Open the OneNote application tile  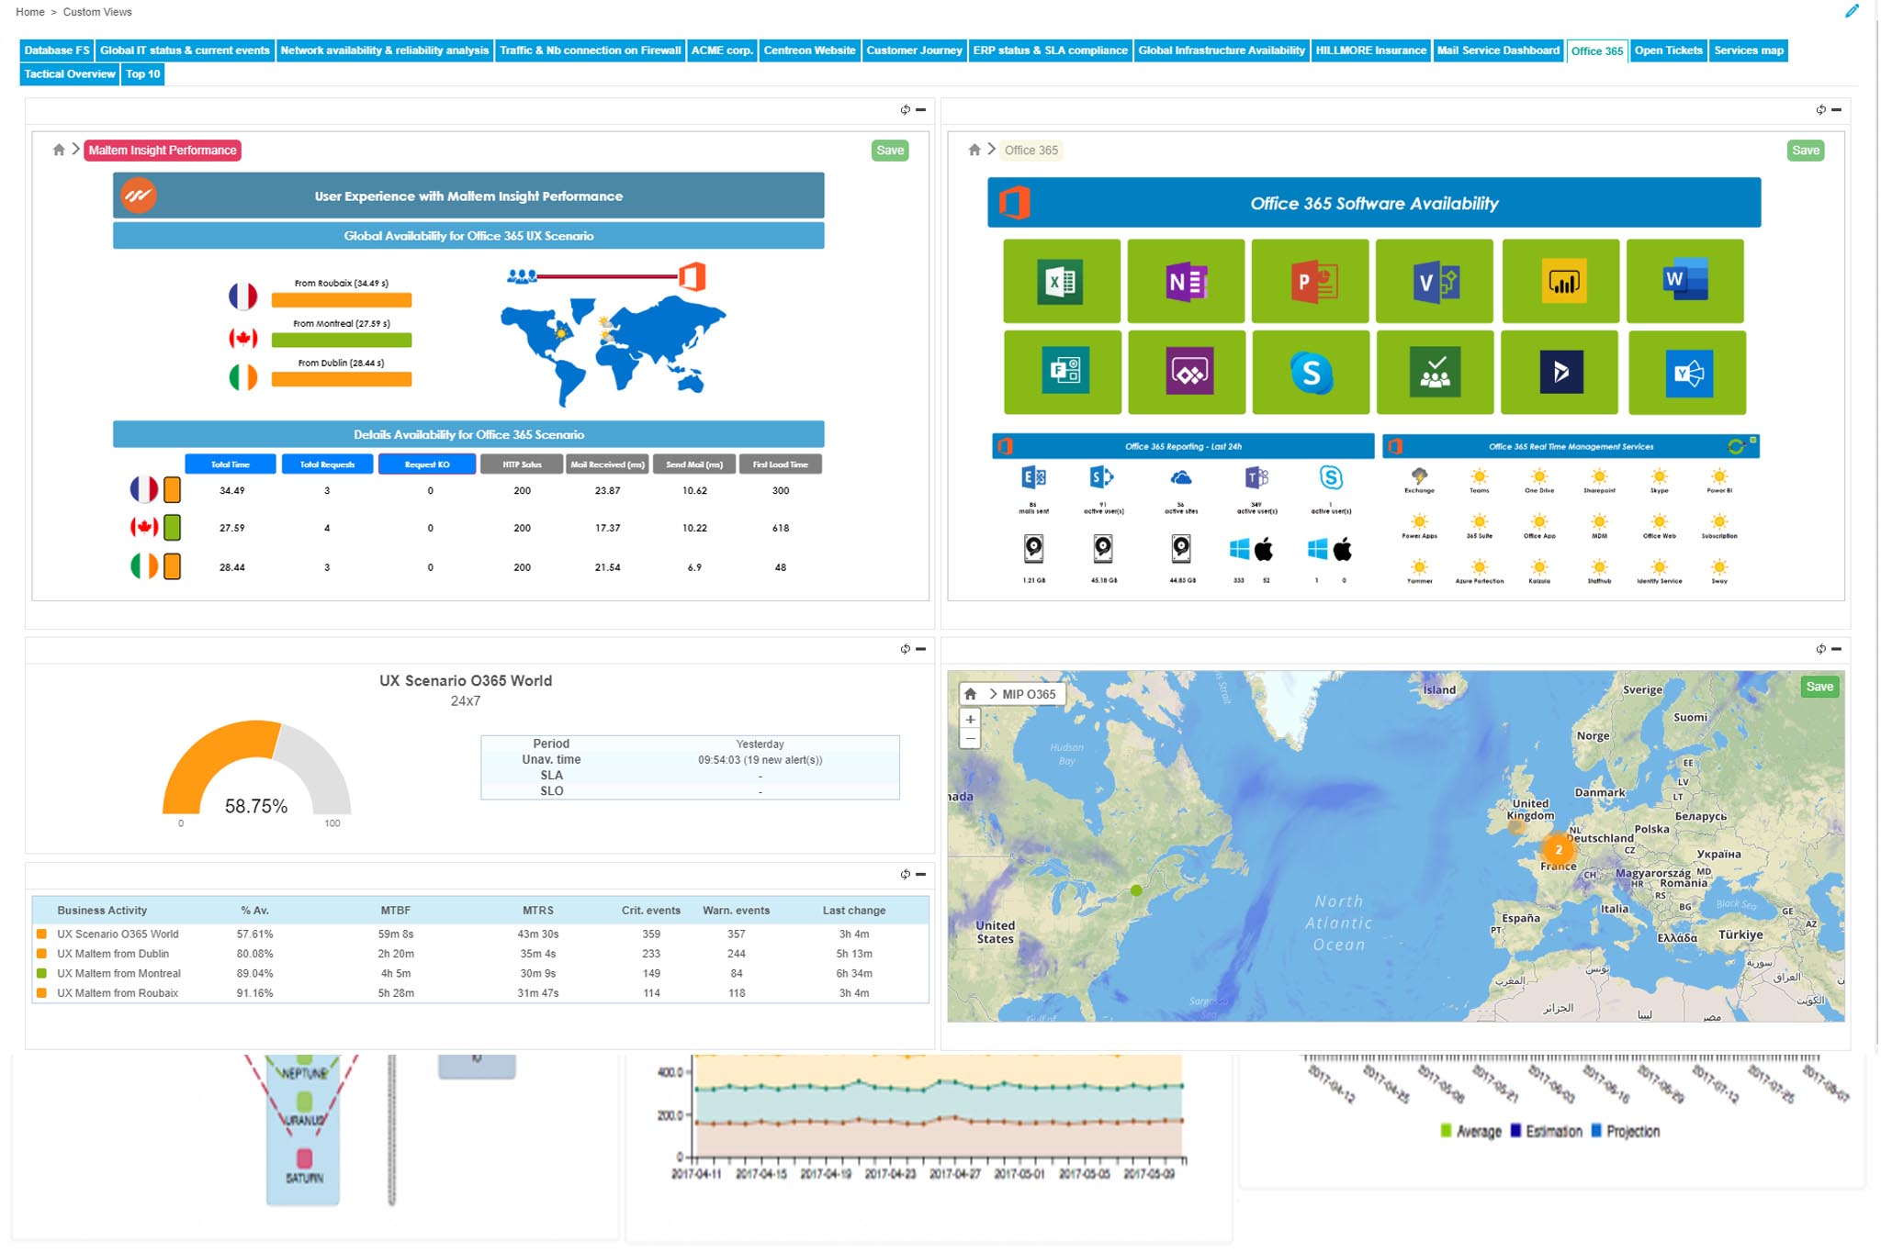pyautogui.click(x=1186, y=281)
